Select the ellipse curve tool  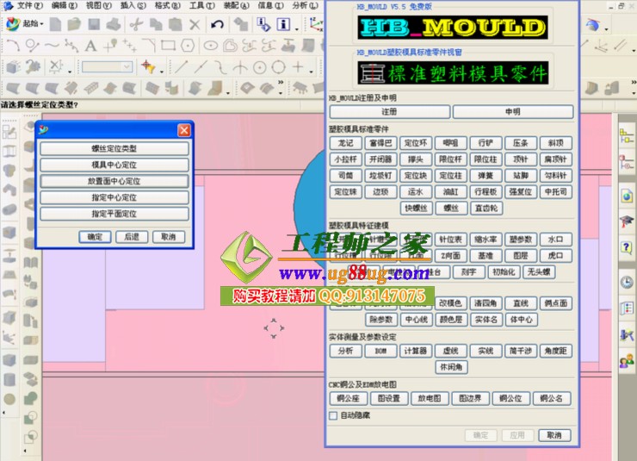pyautogui.click(x=210, y=46)
